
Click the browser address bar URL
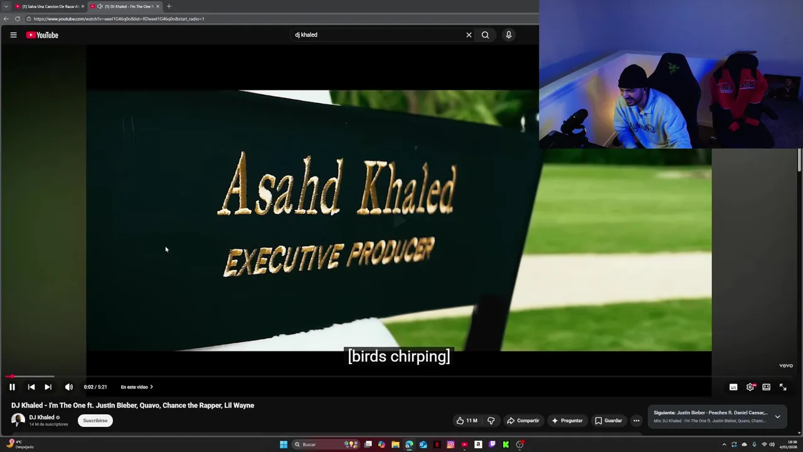click(x=119, y=19)
